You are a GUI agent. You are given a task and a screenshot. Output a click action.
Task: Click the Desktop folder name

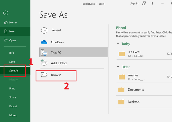tap(134, 102)
